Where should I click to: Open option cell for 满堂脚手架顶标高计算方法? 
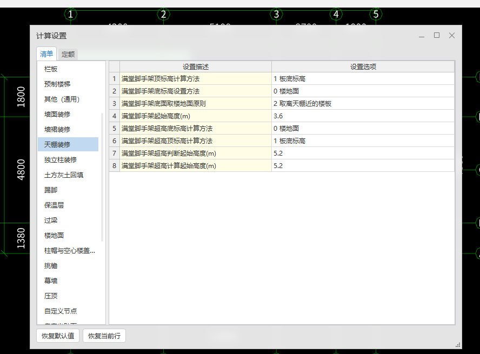pyautogui.click(x=363, y=79)
